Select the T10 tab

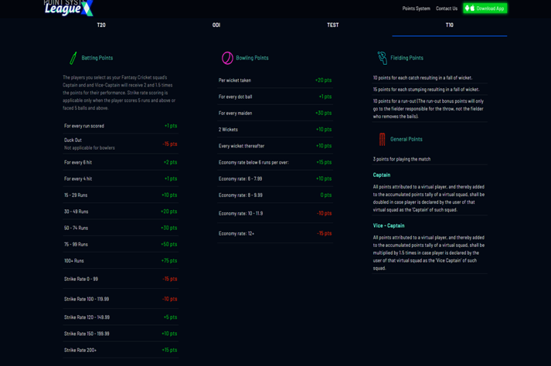449,25
